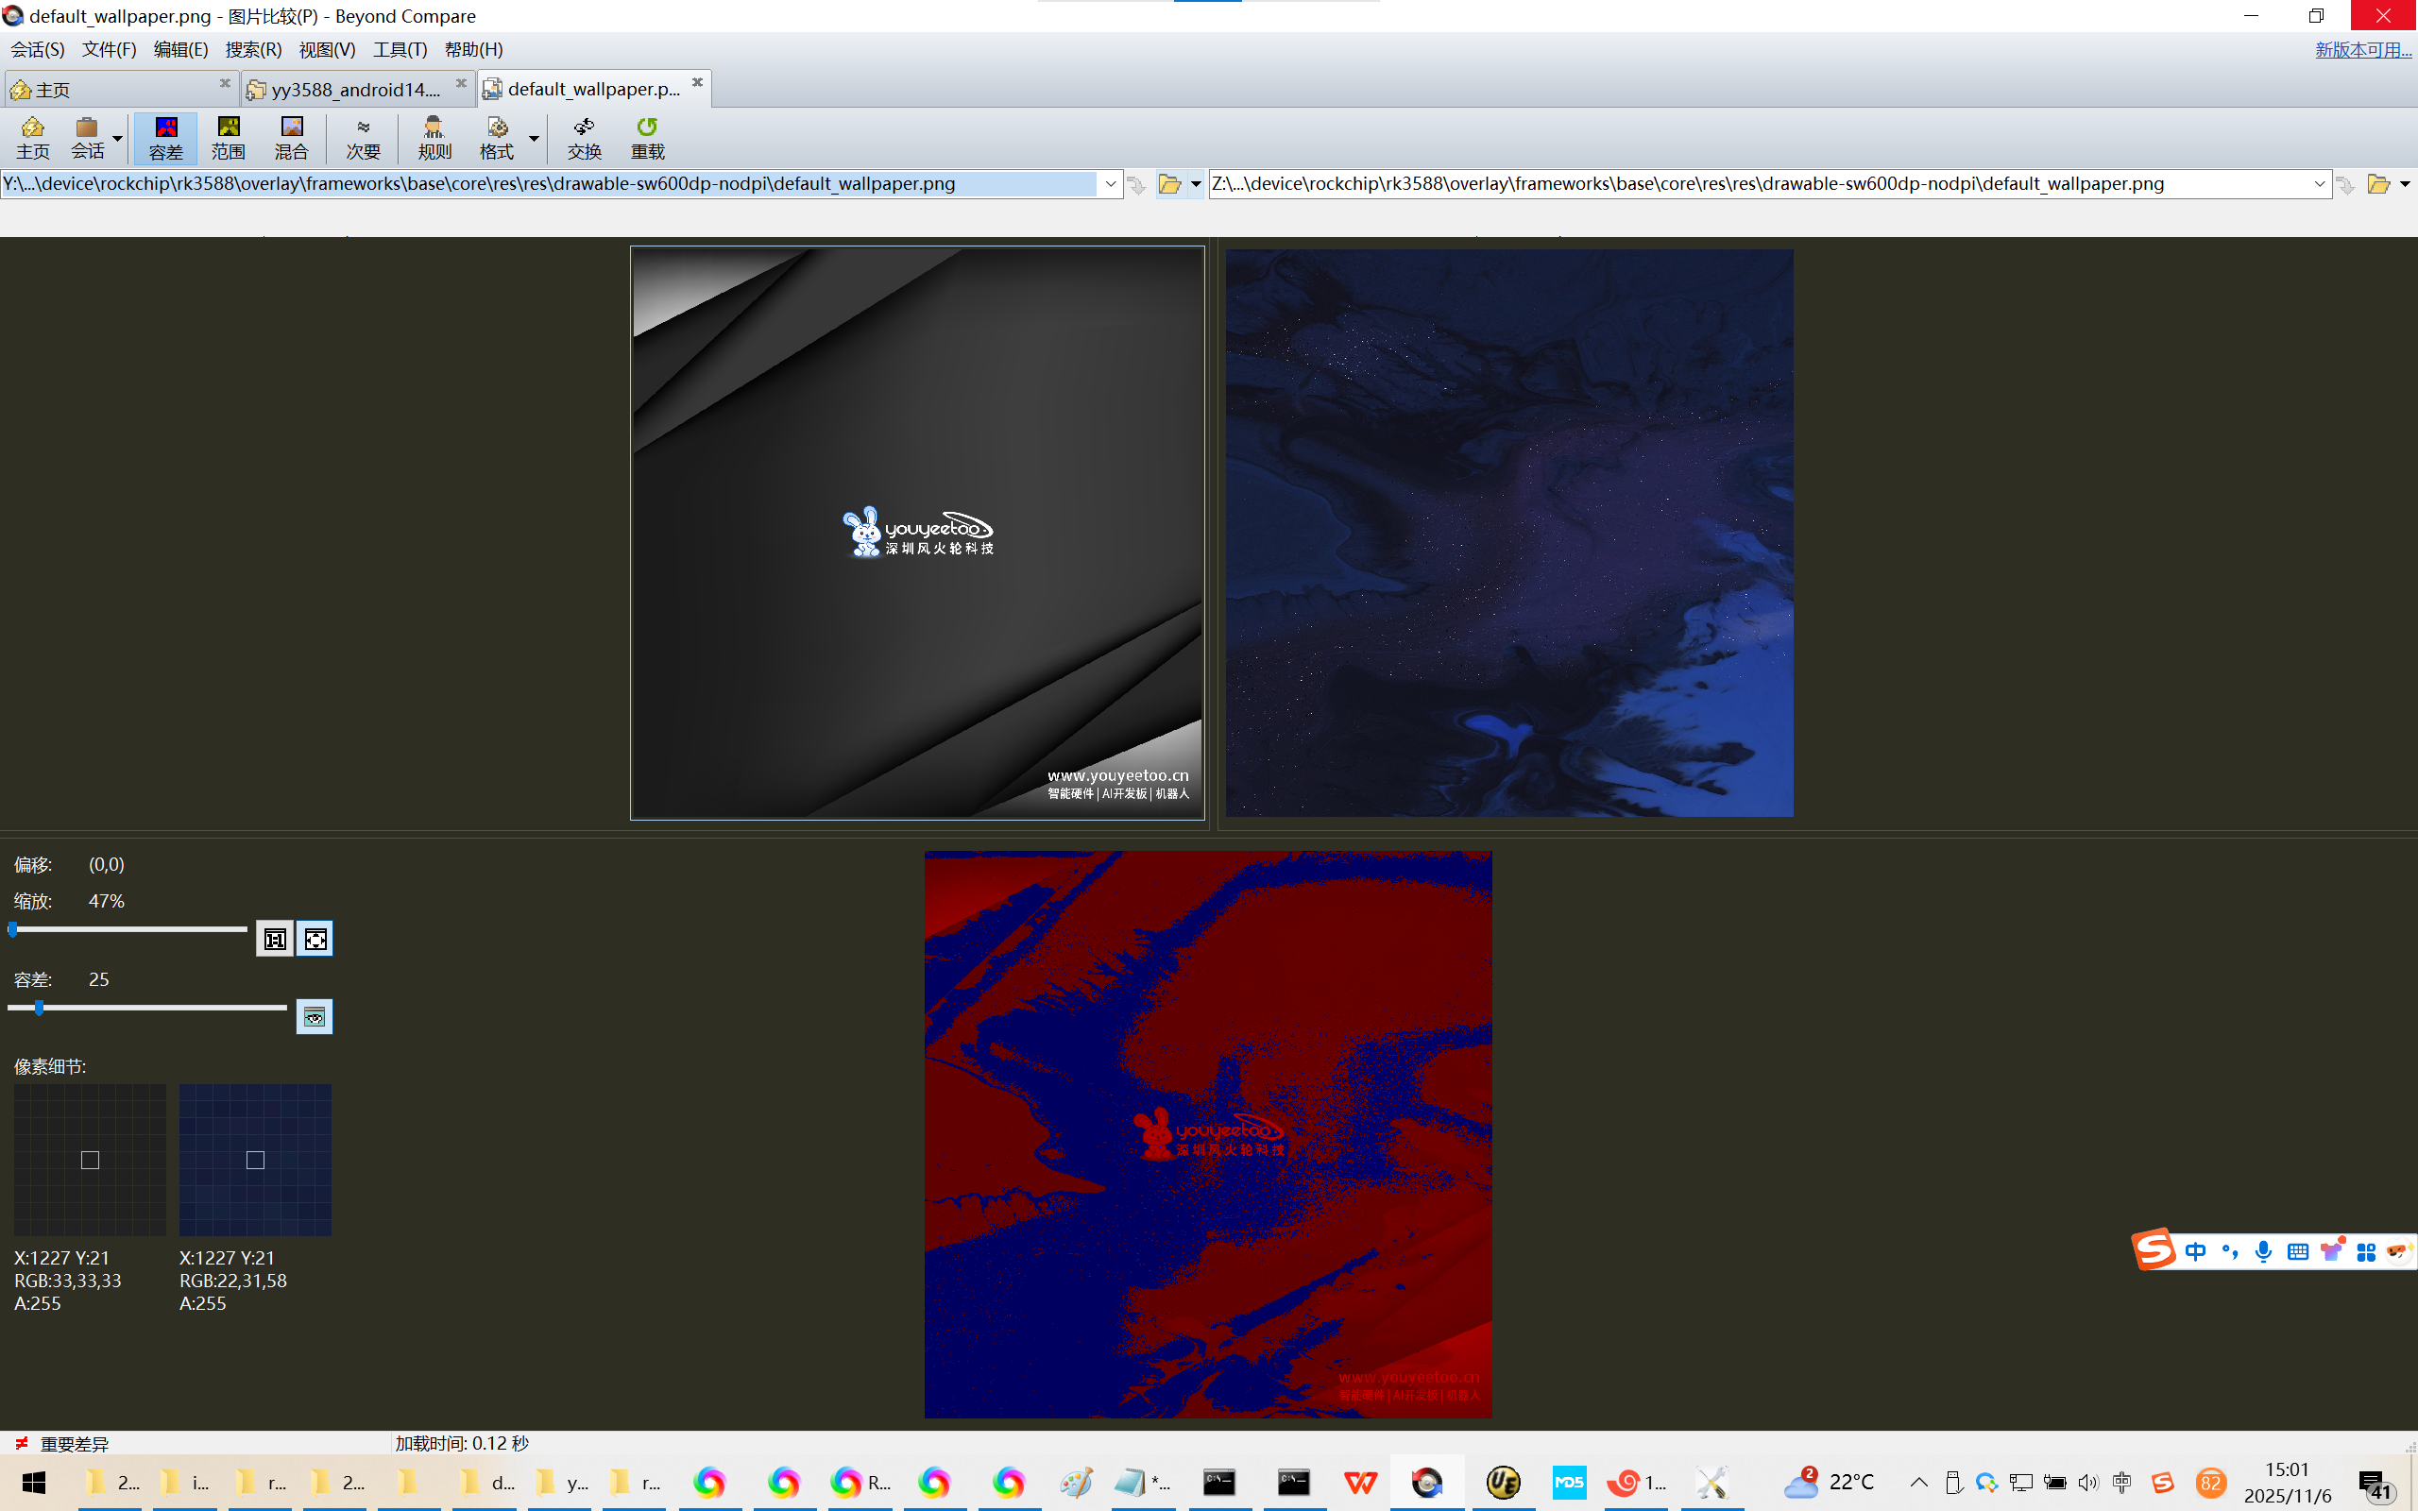
Task: Open the left file path dropdown
Action: [x=1110, y=184]
